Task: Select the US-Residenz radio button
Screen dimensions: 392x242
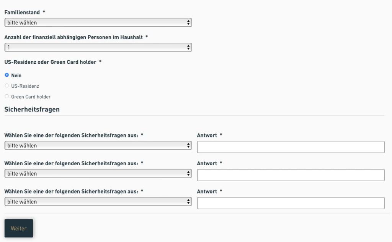Action: pos(7,86)
